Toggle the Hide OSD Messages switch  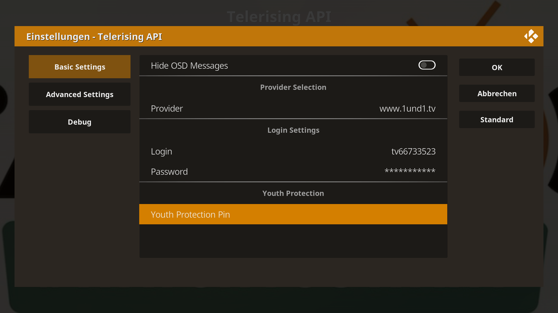coord(427,65)
